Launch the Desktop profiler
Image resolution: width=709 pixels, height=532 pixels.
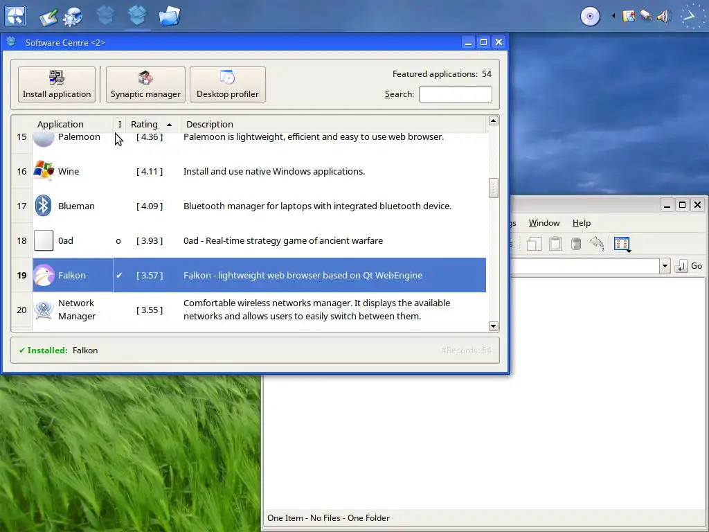pos(227,85)
